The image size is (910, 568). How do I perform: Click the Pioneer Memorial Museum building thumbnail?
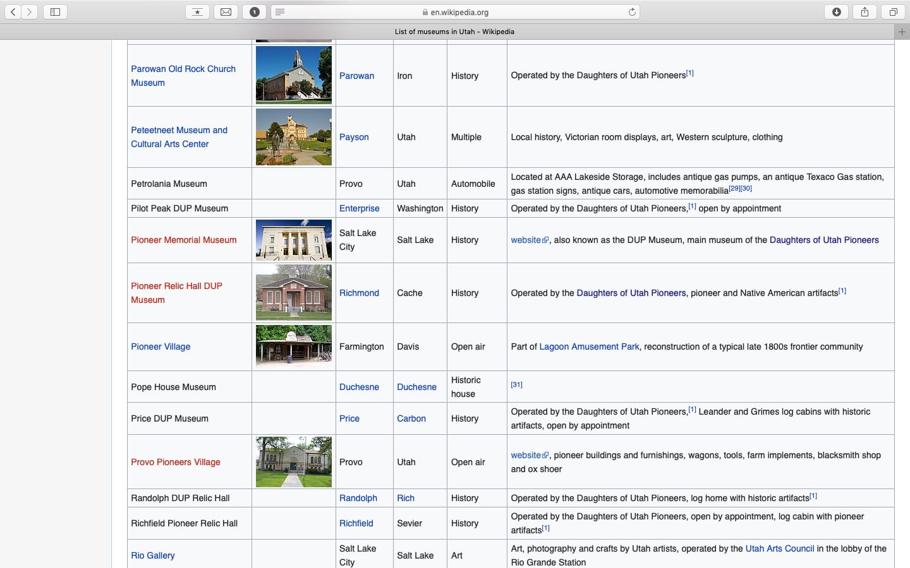(293, 240)
